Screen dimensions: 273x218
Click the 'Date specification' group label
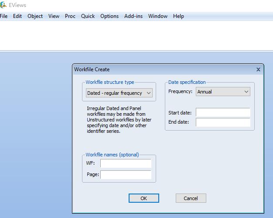click(x=187, y=82)
